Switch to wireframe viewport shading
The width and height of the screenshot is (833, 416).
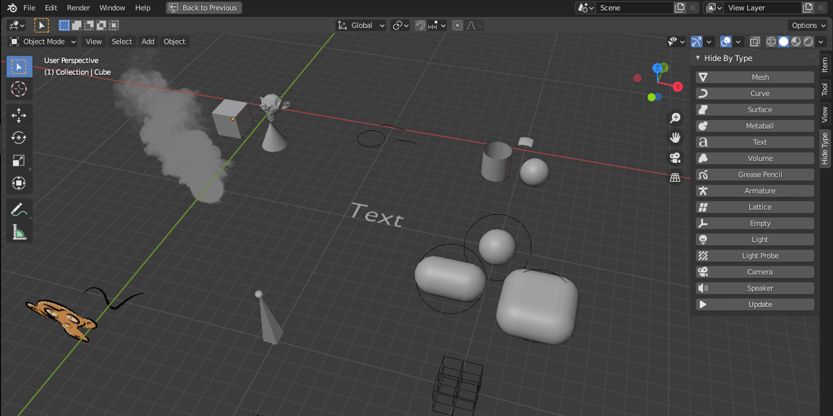771,42
